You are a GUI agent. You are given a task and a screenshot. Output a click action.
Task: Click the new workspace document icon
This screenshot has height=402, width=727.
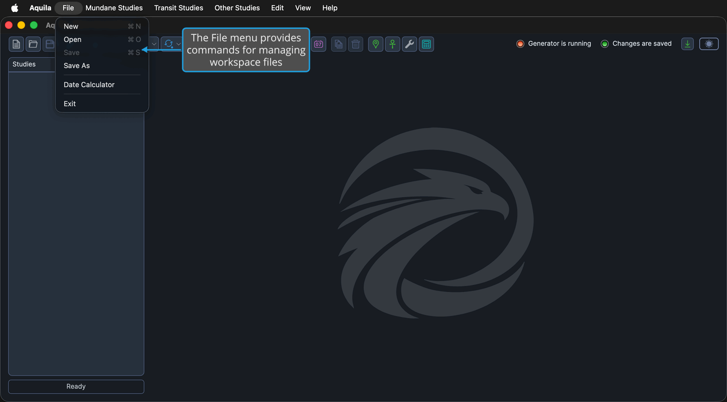[16, 44]
